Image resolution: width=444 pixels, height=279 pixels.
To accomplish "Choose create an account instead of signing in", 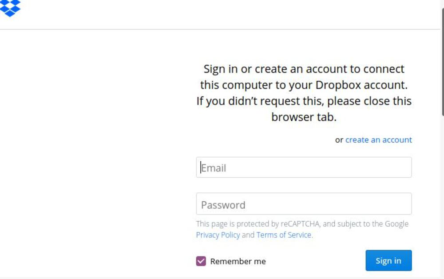I will pyautogui.click(x=378, y=140).
